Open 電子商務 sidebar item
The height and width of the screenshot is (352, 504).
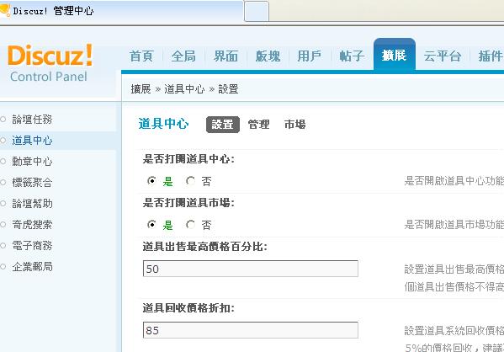32,246
